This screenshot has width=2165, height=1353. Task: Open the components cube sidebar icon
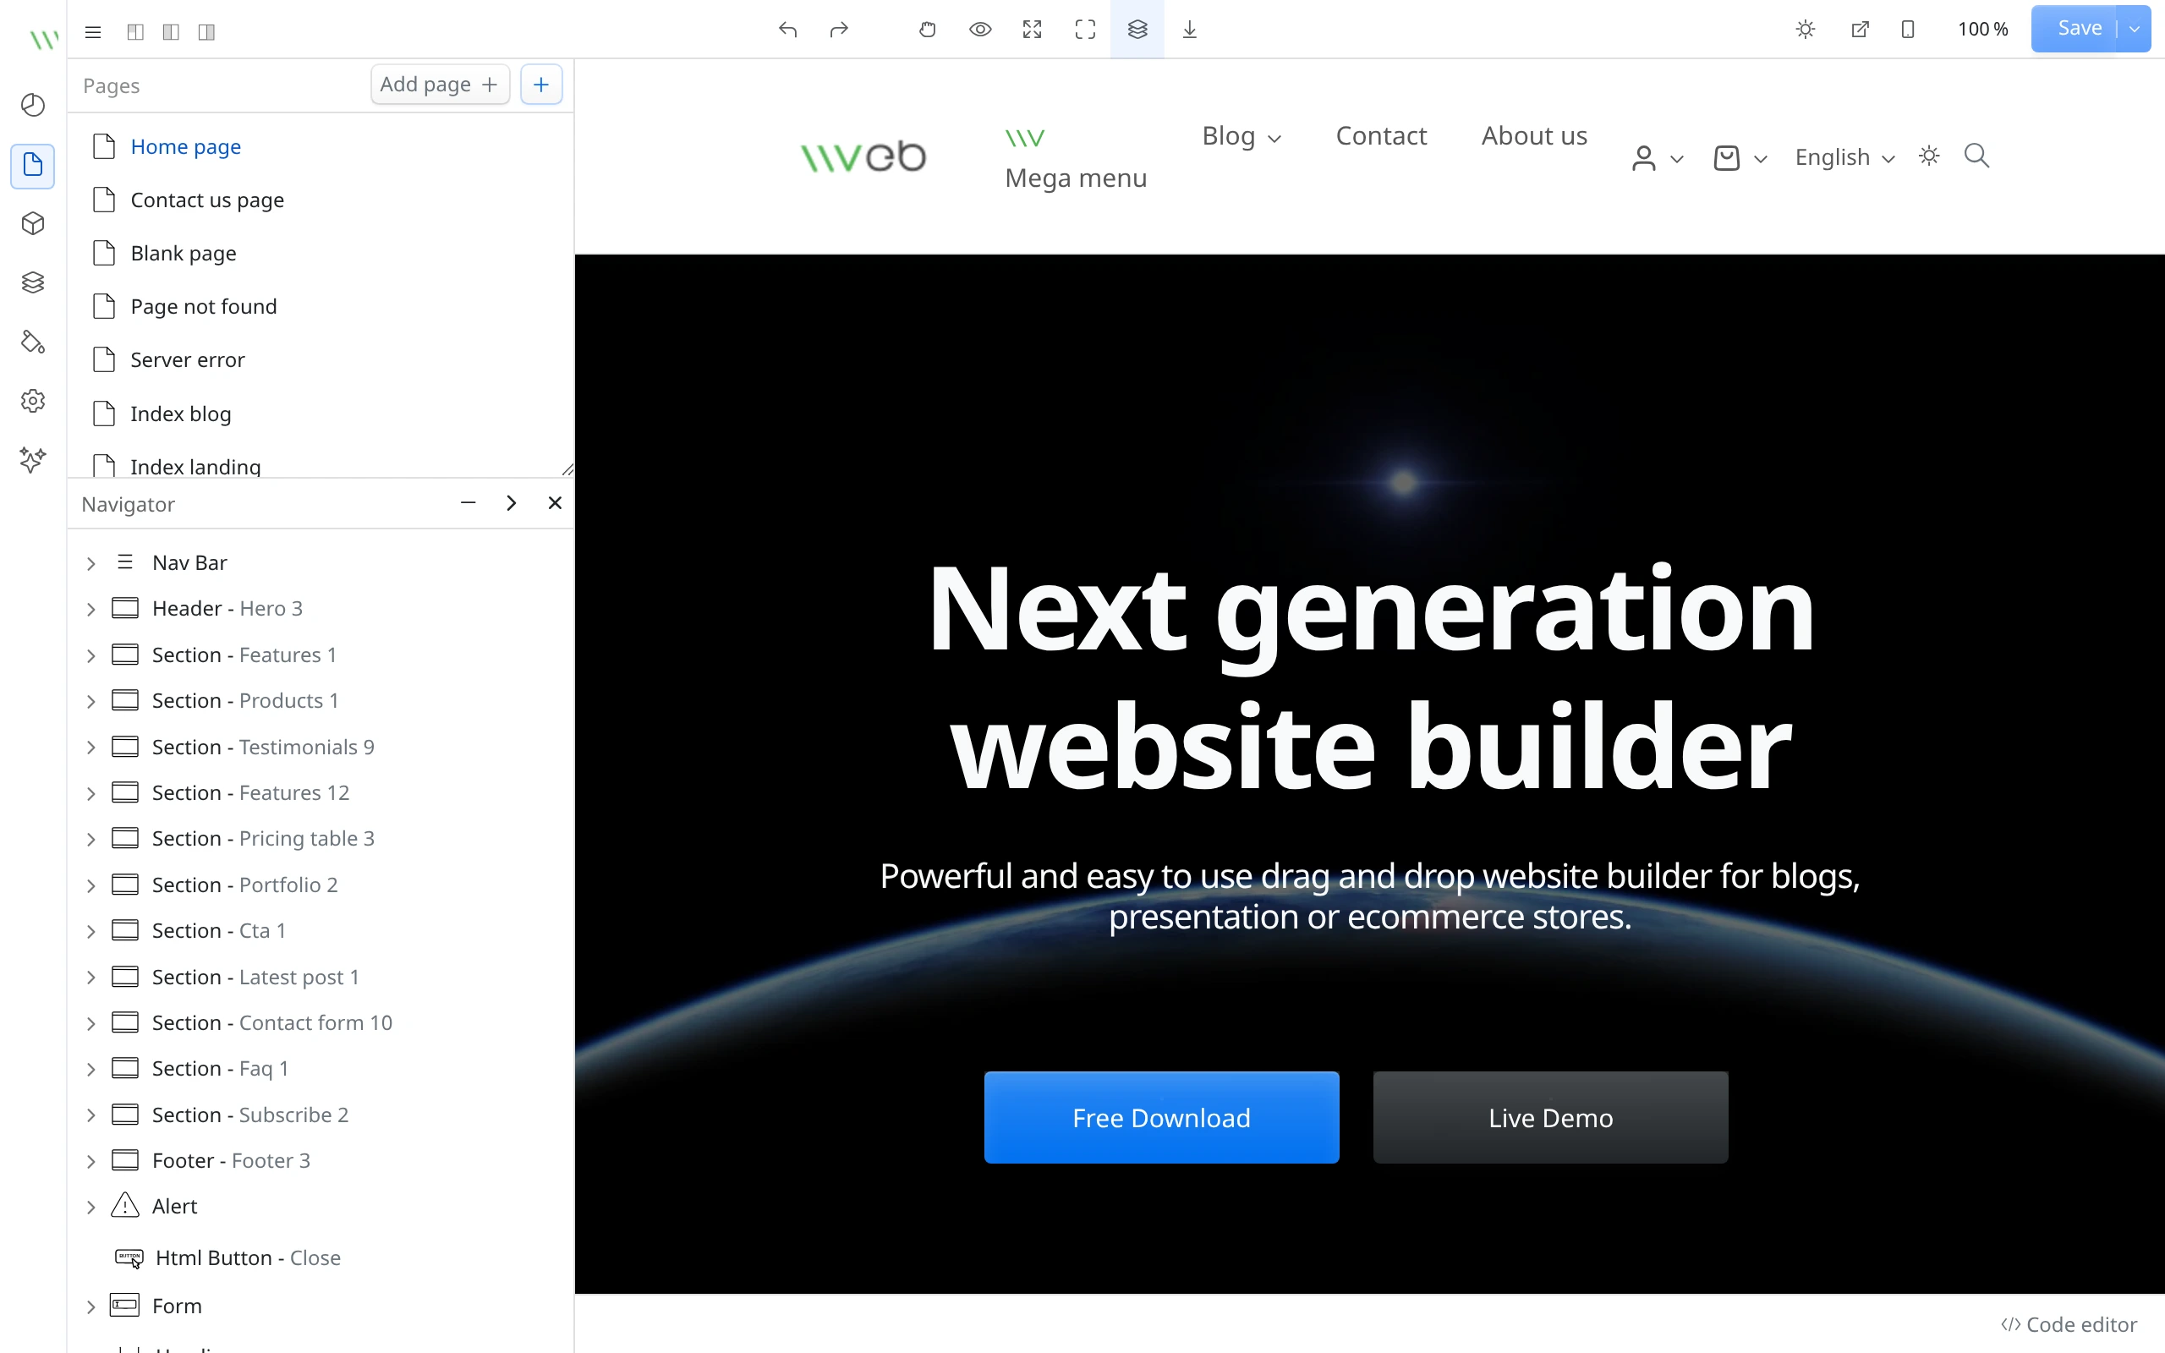[33, 222]
